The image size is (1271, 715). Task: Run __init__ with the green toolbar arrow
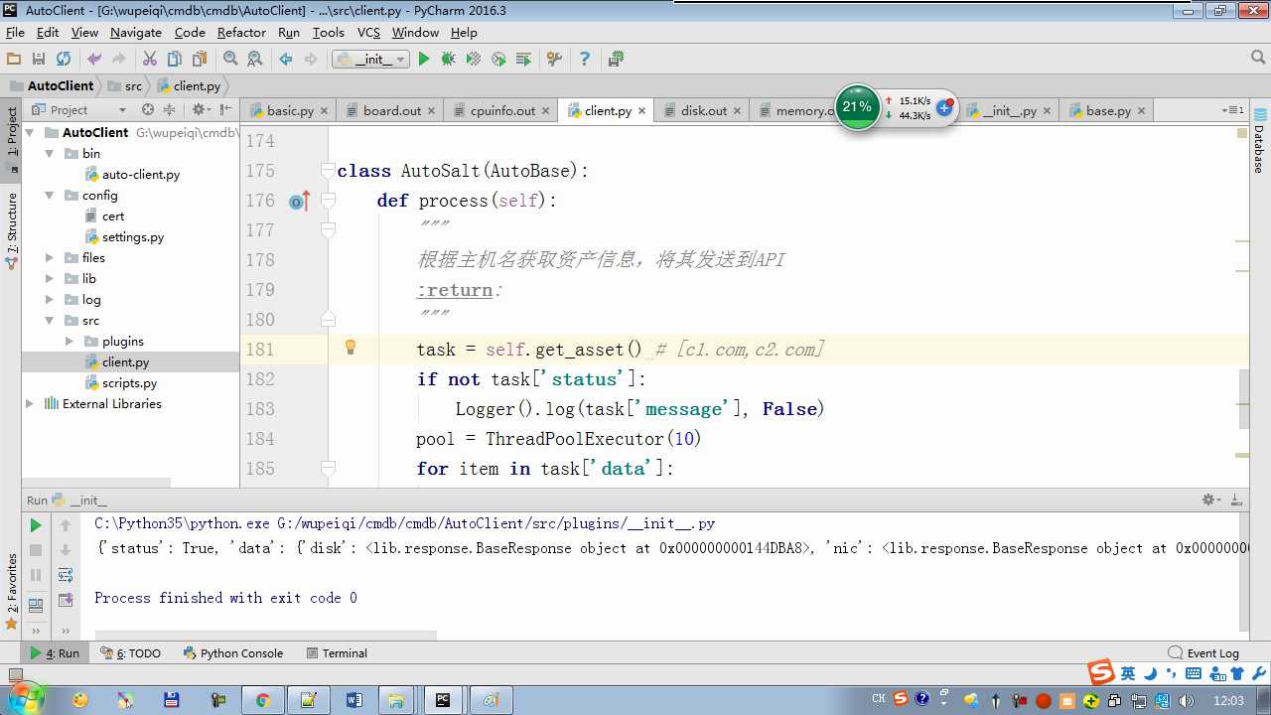coord(424,60)
